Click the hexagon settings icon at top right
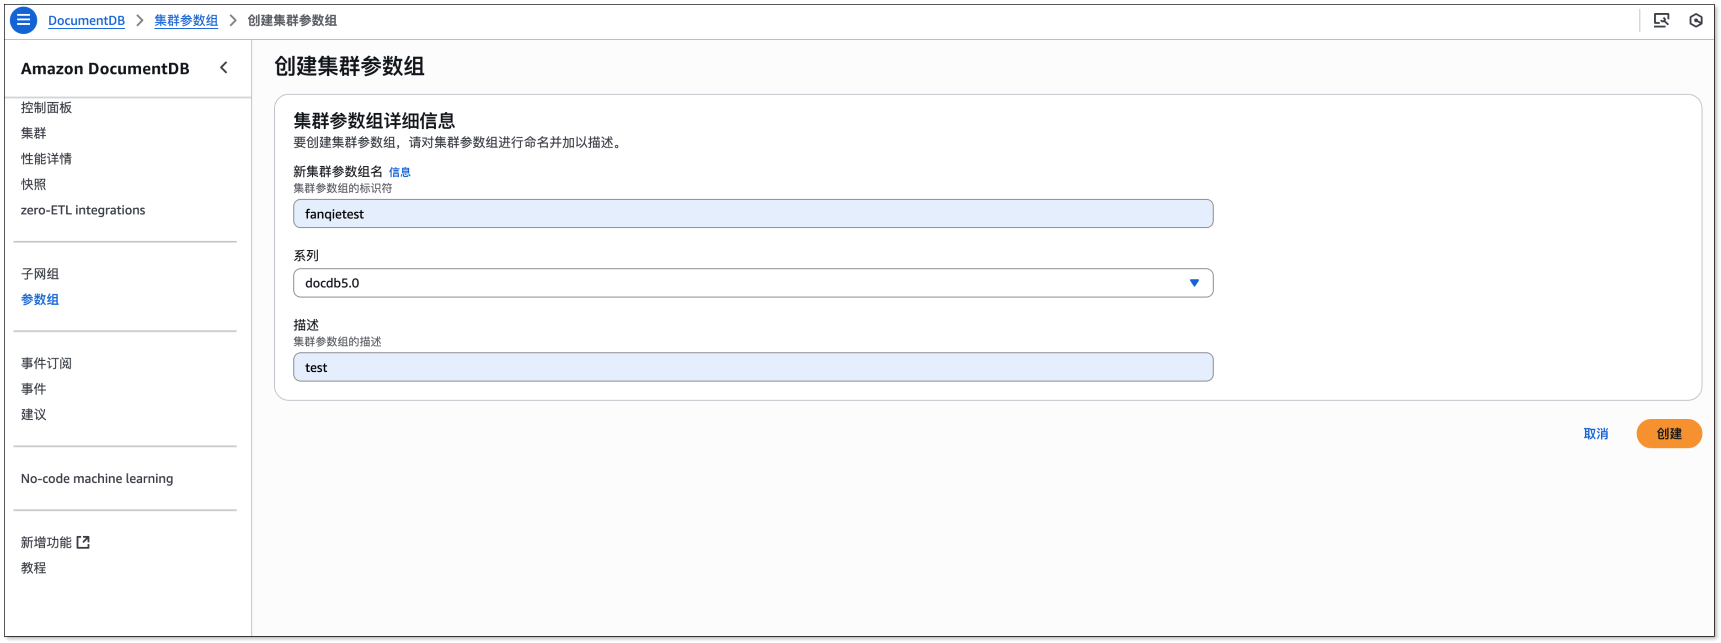Image resolution: width=1721 pixels, height=643 pixels. (x=1695, y=21)
